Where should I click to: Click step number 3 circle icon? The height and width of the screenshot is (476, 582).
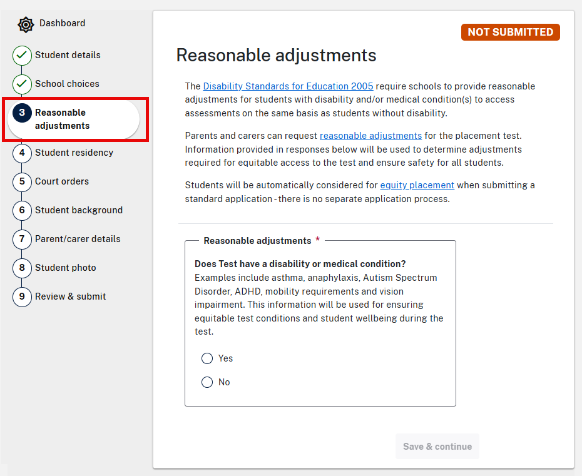22,113
